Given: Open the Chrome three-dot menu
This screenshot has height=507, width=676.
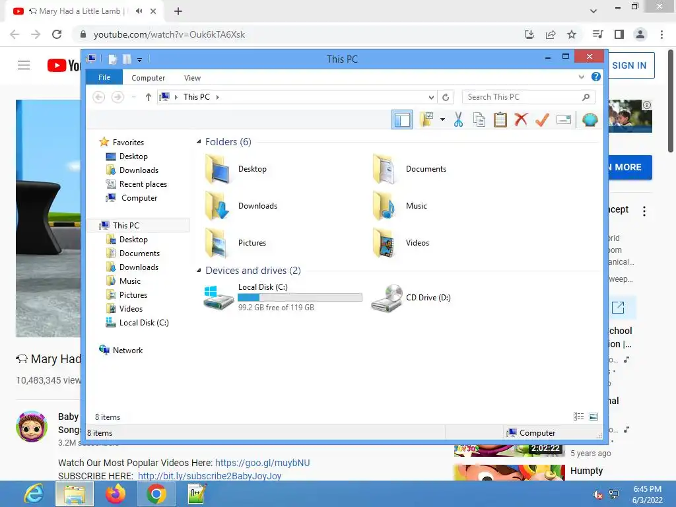Looking at the screenshot, I should point(661,34).
